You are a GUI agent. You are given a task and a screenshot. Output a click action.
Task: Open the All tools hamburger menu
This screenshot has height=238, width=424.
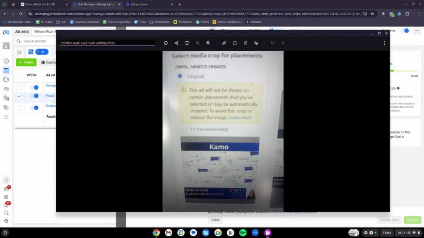tap(6, 117)
